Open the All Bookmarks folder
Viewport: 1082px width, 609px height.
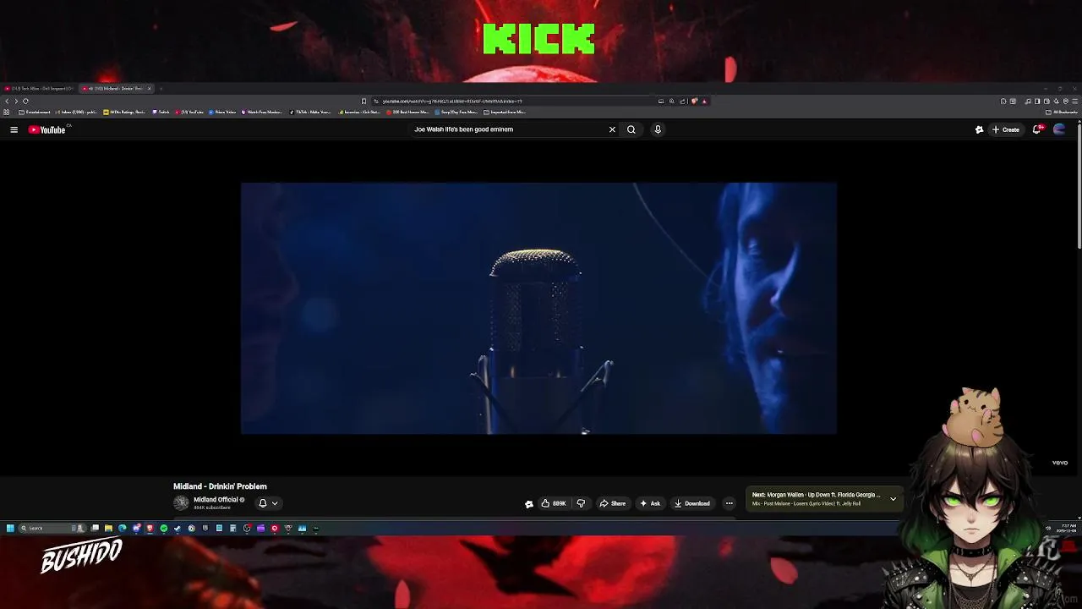click(1062, 112)
